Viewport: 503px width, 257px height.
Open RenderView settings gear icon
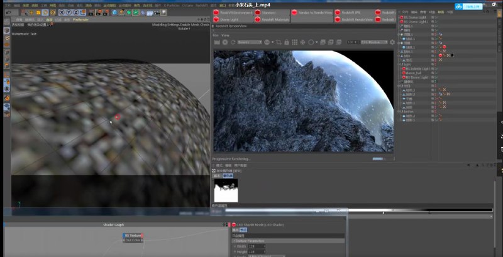(392, 42)
